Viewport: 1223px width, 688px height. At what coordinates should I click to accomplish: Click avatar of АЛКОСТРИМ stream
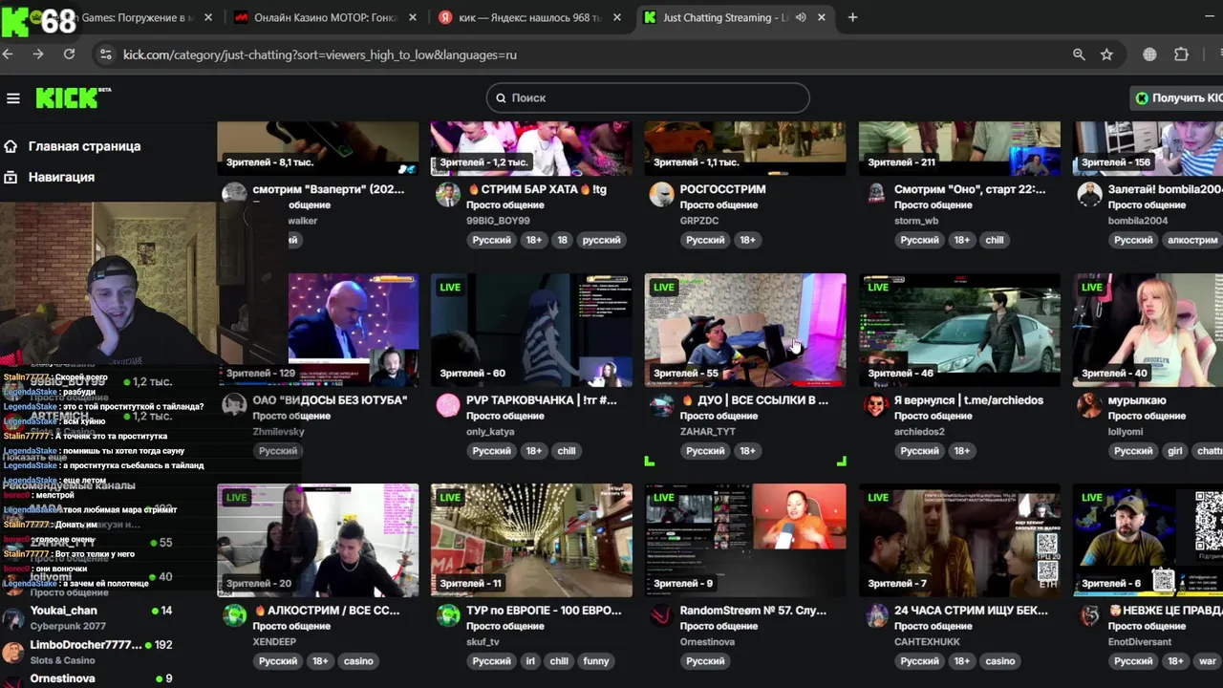(234, 615)
